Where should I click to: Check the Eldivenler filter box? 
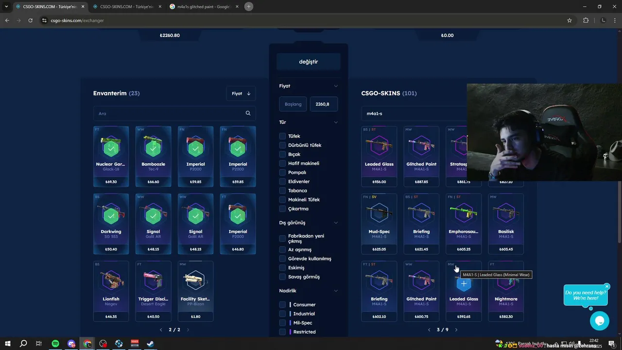(282, 182)
